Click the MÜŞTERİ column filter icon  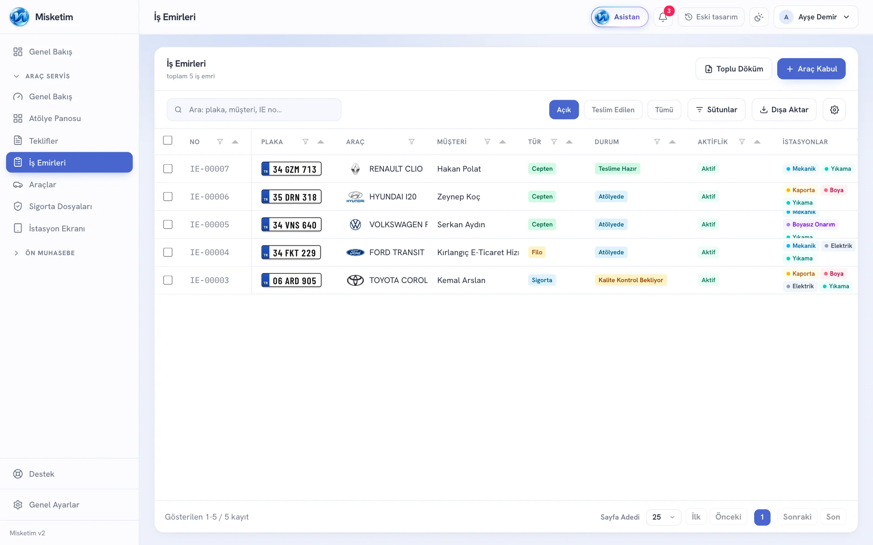click(x=487, y=142)
